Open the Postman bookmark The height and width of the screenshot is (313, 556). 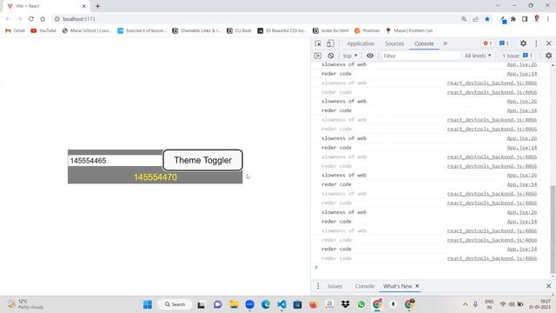pyautogui.click(x=367, y=31)
